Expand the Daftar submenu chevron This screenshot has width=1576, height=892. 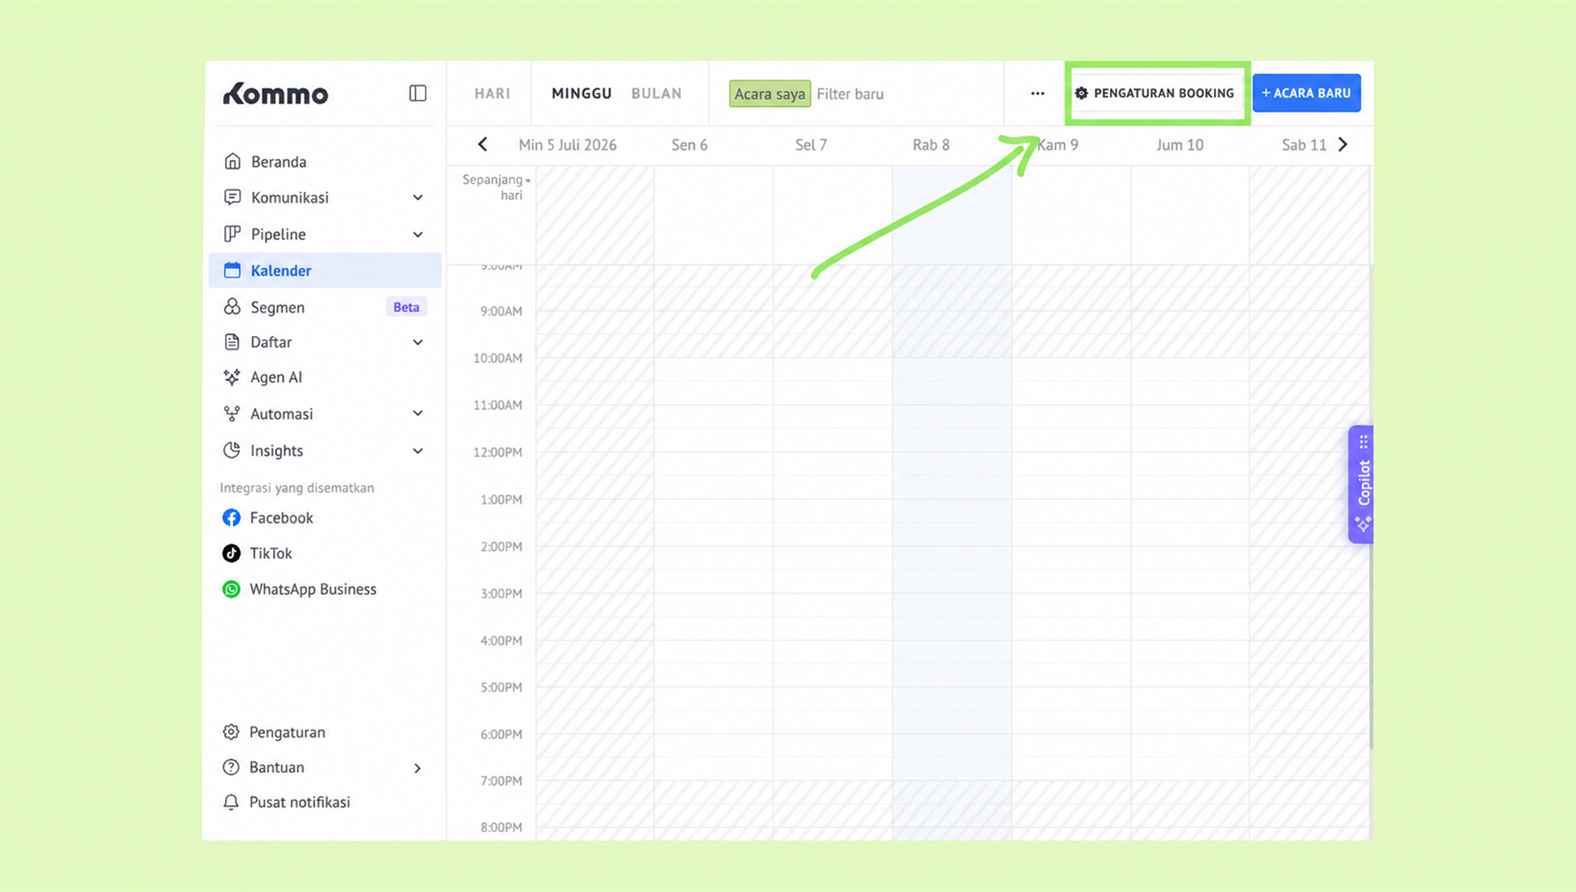point(418,342)
